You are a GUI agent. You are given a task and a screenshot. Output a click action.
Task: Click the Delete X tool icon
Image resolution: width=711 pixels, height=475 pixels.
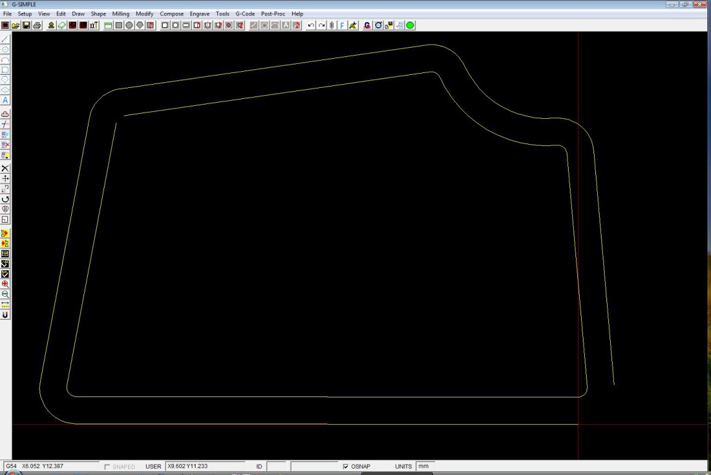point(6,168)
